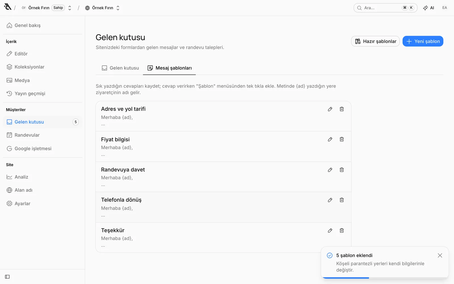Click the Fiyat bilgisi title
This screenshot has height=284, width=454.
(115, 139)
